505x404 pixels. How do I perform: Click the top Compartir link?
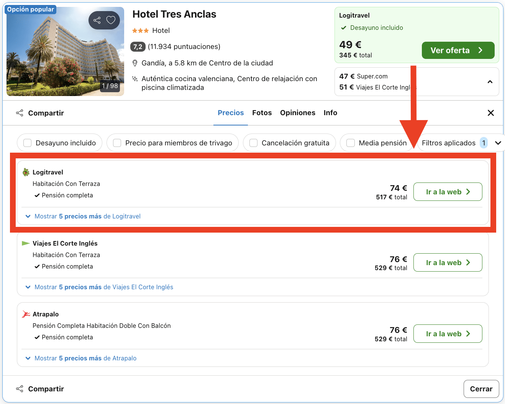[x=46, y=113]
